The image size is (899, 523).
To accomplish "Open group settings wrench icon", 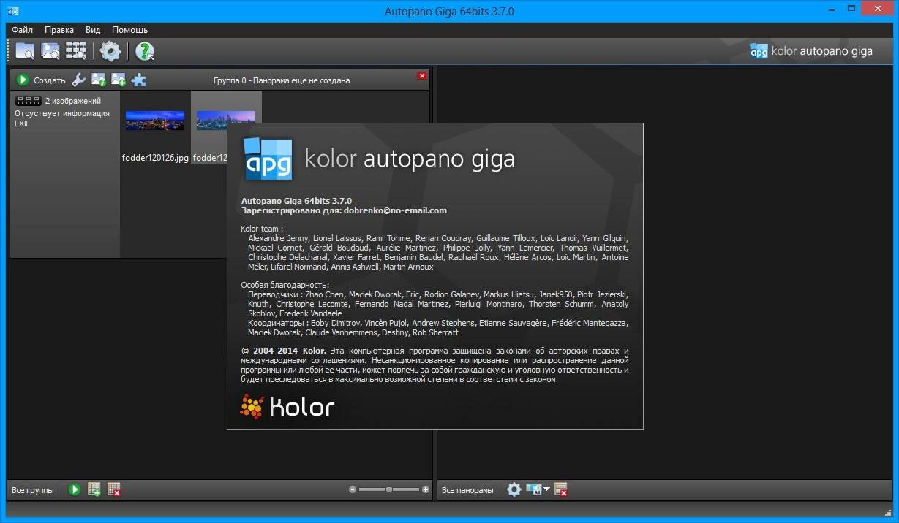I will (x=78, y=80).
